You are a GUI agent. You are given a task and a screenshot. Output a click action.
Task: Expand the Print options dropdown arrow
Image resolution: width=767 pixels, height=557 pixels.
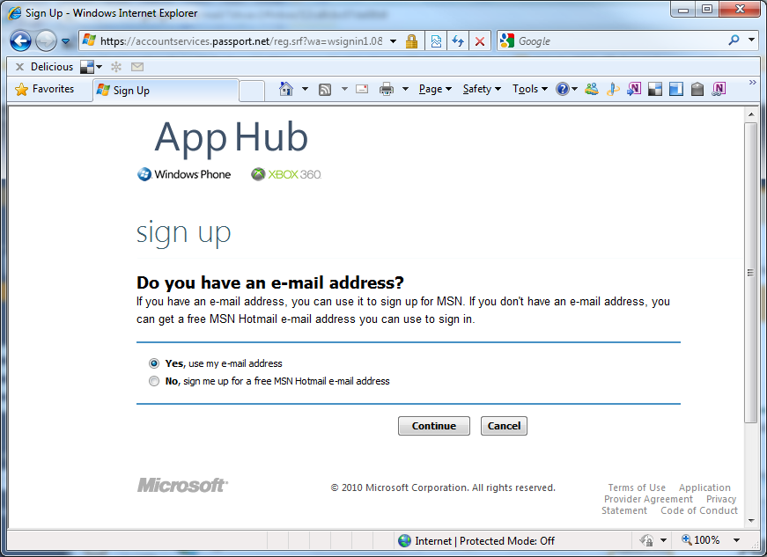405,89
